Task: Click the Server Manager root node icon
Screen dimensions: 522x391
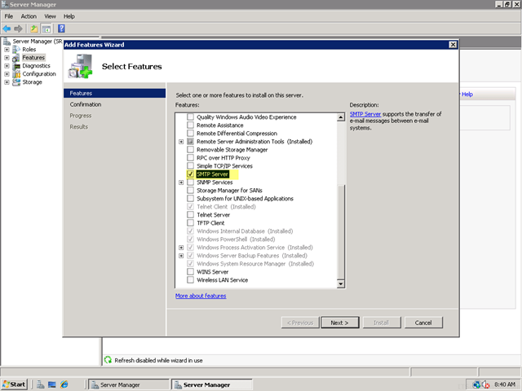Action: 7,42
